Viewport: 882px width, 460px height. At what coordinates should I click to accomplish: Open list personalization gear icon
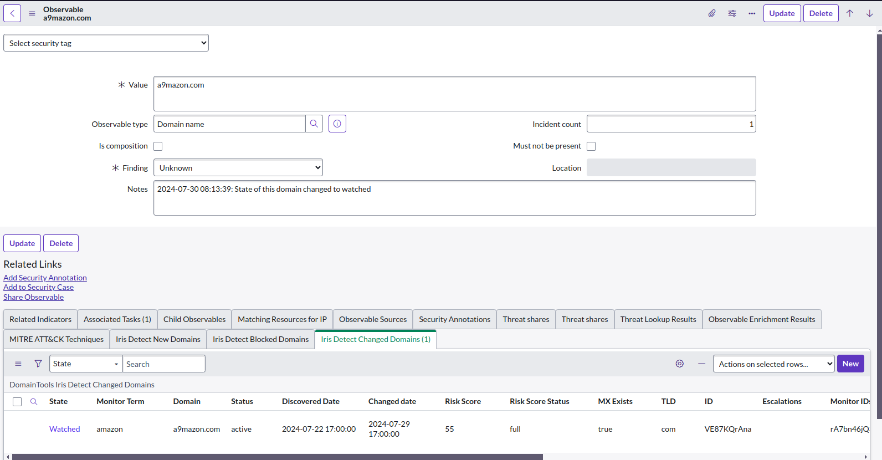[x=680, y=364]
